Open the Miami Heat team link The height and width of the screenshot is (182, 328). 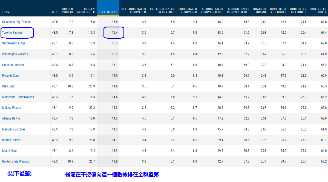pos(9,150)
